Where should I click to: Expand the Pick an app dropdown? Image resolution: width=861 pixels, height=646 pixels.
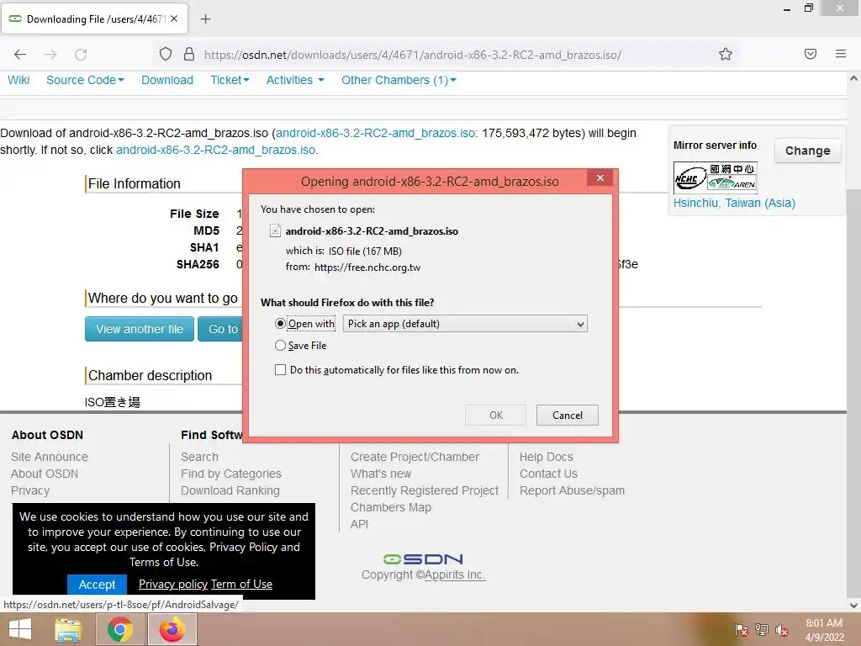pos(465,324)
